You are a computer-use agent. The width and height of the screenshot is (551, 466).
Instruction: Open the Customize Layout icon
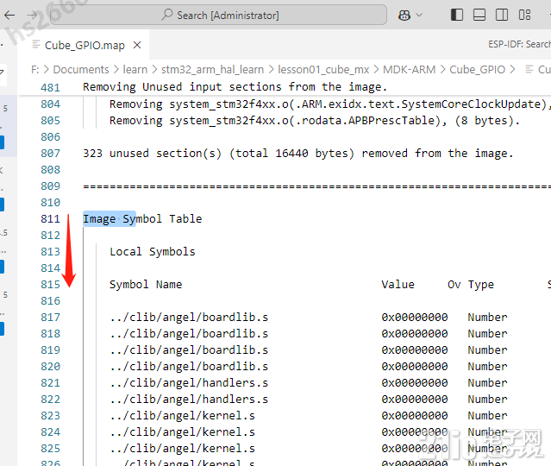click(524, 16)
